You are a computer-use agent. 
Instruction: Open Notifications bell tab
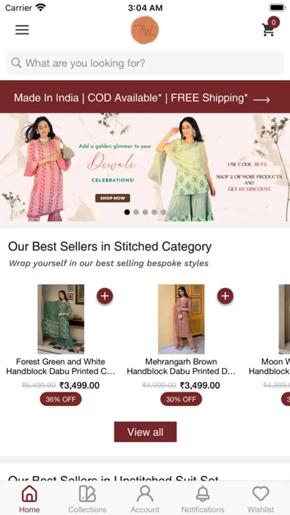[x=202, y=499]
